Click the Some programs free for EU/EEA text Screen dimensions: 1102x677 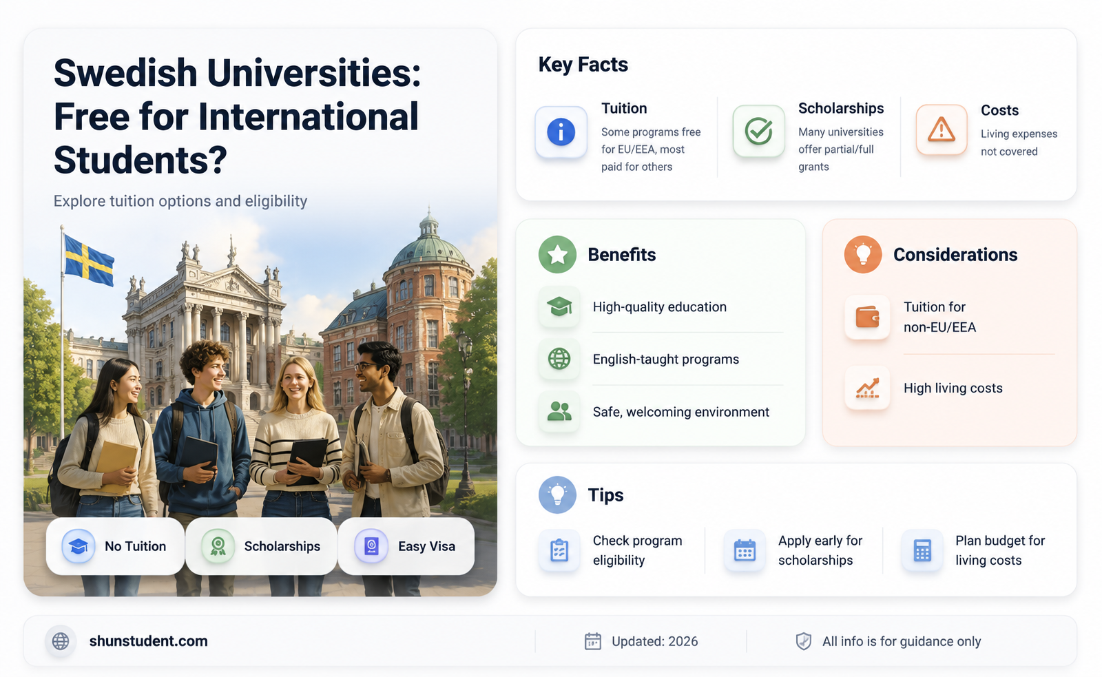[x=651, y=149]
